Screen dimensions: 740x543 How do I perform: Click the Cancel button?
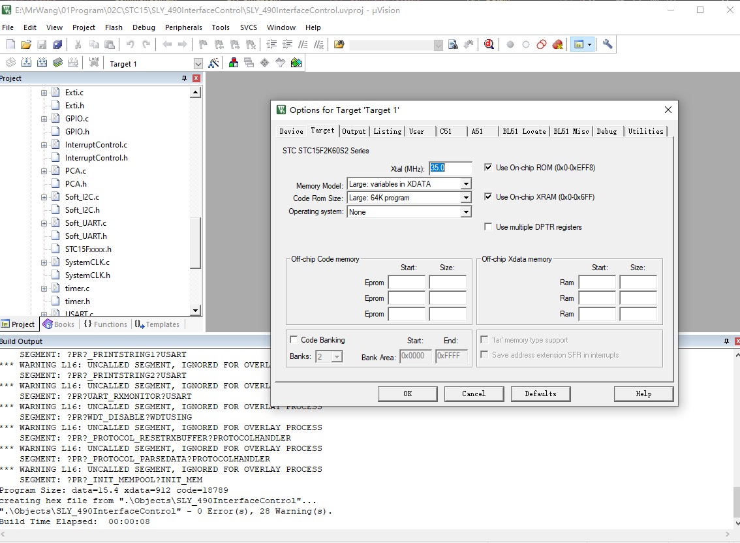(474, 394)
